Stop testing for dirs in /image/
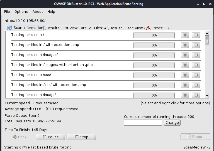The height and width of the screenshot is (151, 214). [x=196, y=95]
